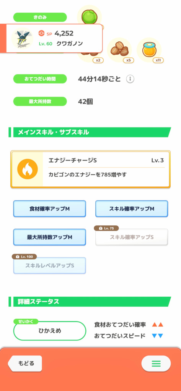
Task: Tap the blue down arrows for おてつだいスピード
Action: click(158, 336)
